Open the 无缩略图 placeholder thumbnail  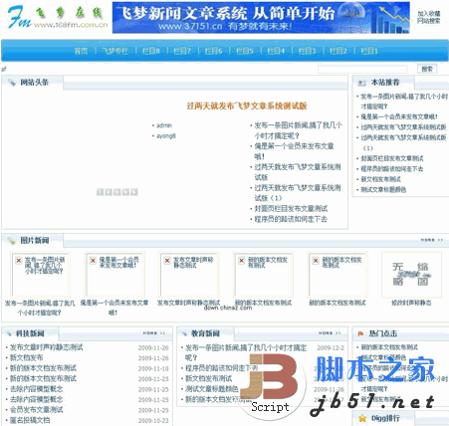pos(411,275)
